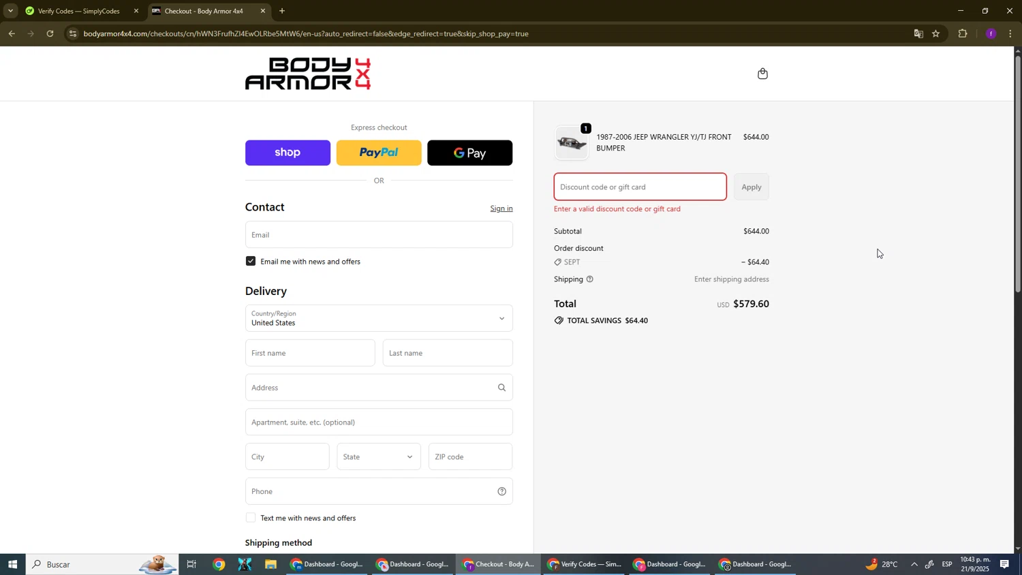Open the taskbar clock and date
1022x575 pixels.
976,564
